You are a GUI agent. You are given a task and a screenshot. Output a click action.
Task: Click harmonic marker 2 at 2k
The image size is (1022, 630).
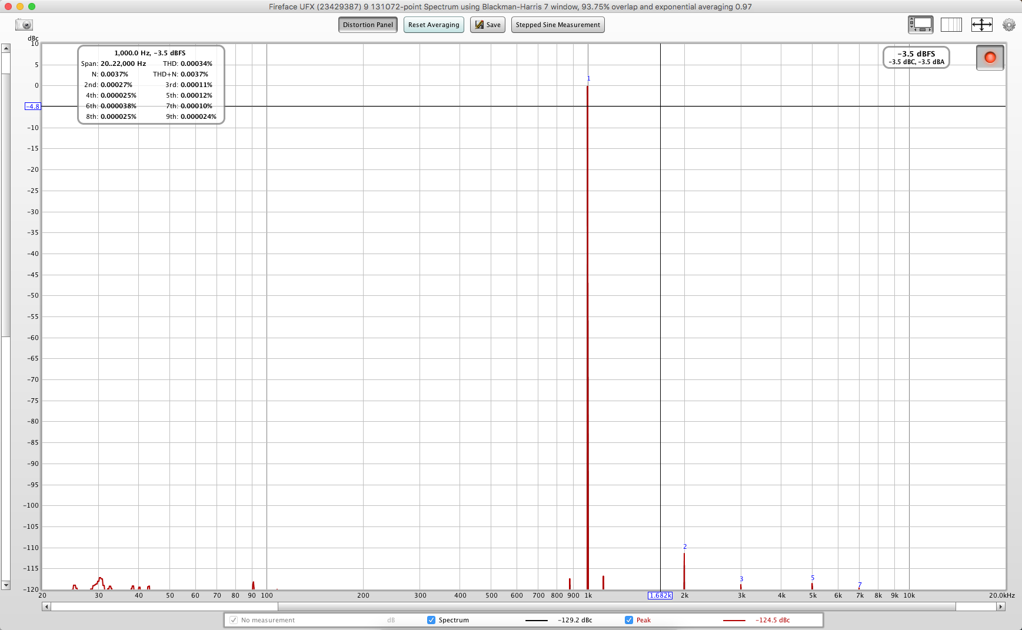click(x=685, y=546)
